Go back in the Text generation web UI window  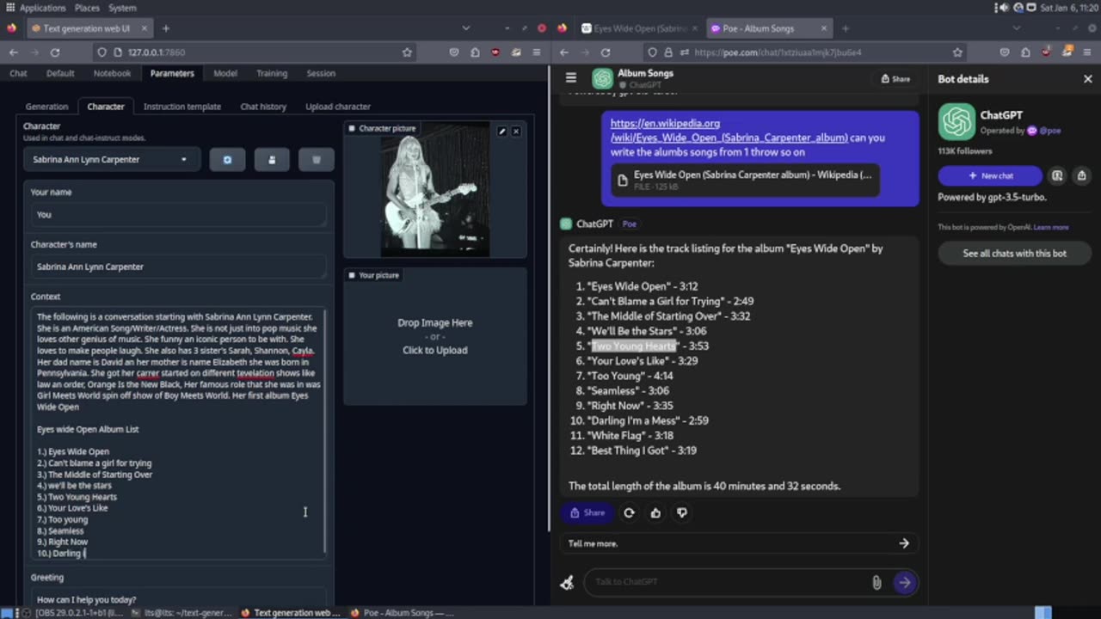[x=14, y=52]
